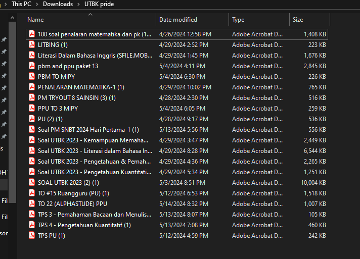Click PDF icon of TO 22 (ALPHASTUDE) PPU
The image size is (360, 259).
[x=32, y=204]
